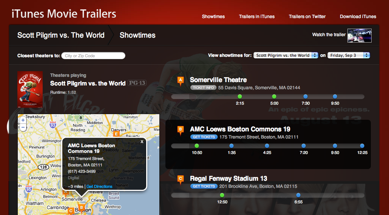389x215 pixels.
Task: Click the Scott Pilgrim movie poster
Action: click(x=30, y=90)
